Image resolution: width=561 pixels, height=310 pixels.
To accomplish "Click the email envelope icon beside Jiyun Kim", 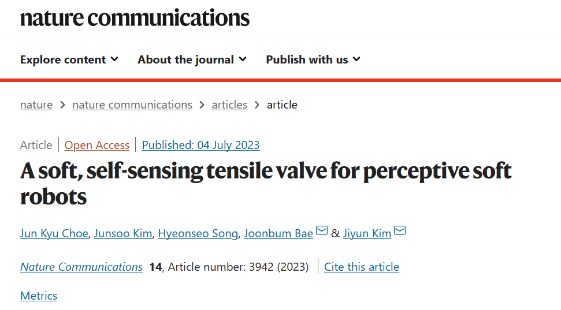I will point(400,230).
